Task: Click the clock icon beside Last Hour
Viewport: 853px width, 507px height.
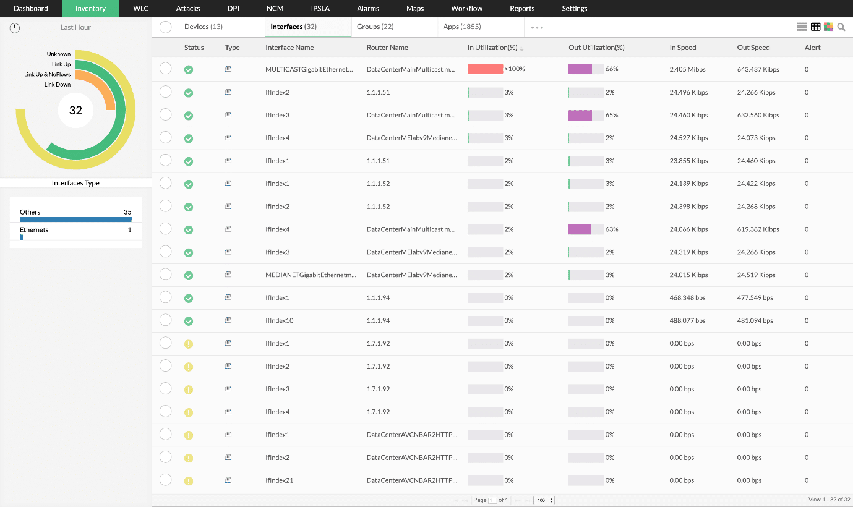Action: pyautogui.click(x=15, y=28)
